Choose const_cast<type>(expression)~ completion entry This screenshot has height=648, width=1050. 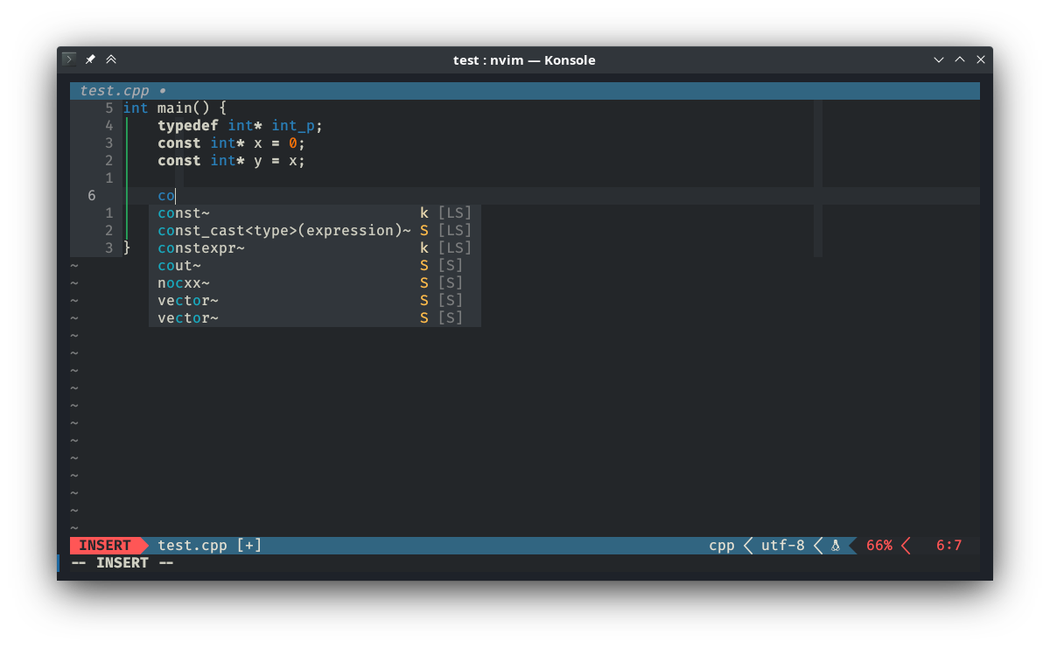coord(315,231)
